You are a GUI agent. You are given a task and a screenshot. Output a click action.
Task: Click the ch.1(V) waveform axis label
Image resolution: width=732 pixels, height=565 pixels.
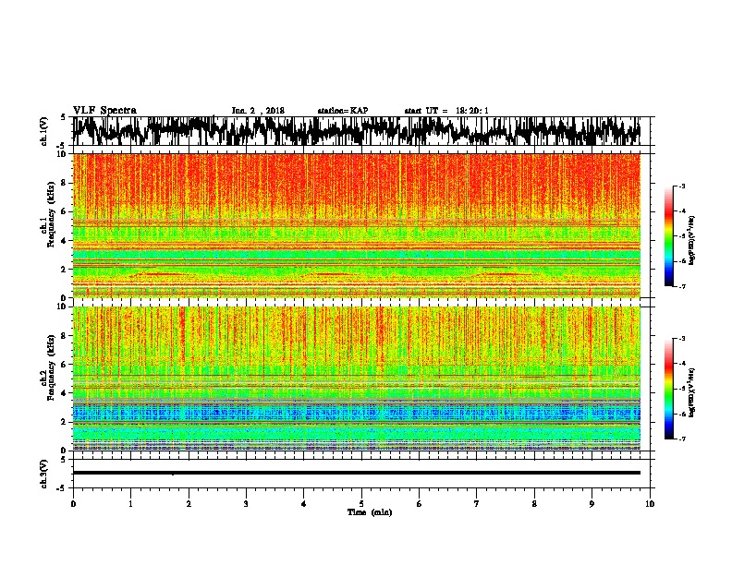click(44, 131)
